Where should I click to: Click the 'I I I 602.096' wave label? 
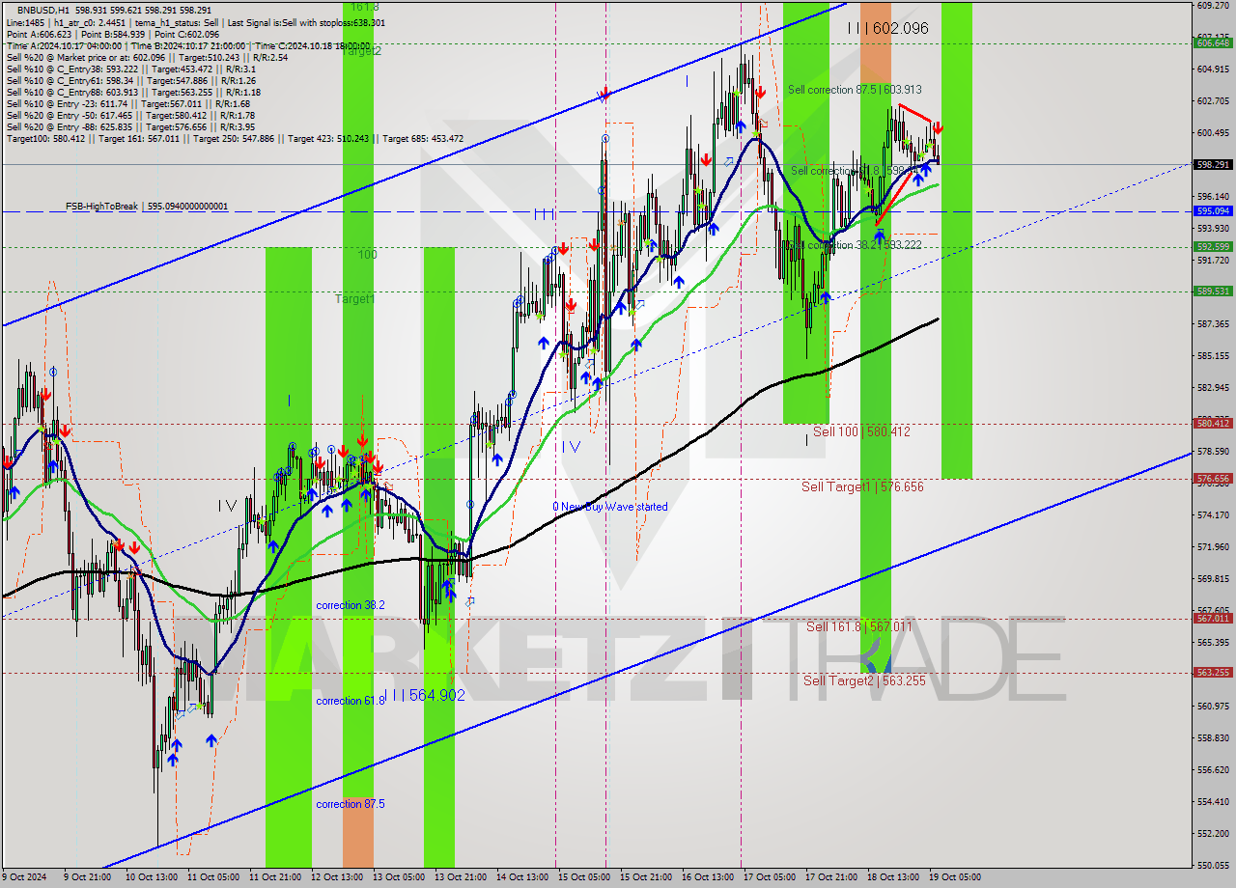pyautogui.click(x=887, y=29)
